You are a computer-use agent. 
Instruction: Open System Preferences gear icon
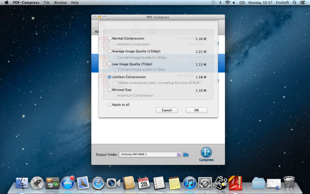[205, 183]
